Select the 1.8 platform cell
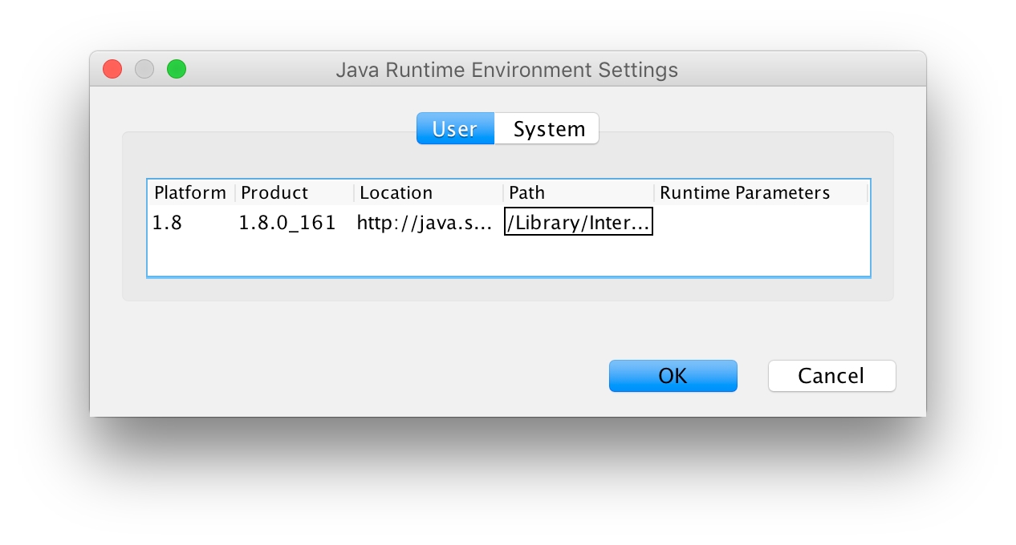 point(191,222)
